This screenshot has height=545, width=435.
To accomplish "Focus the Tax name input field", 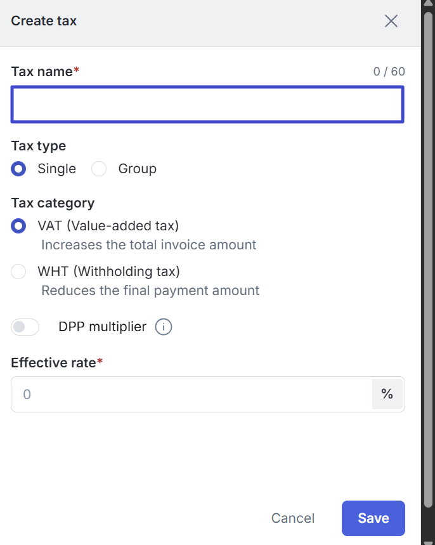I will click(x=207, y=104).
